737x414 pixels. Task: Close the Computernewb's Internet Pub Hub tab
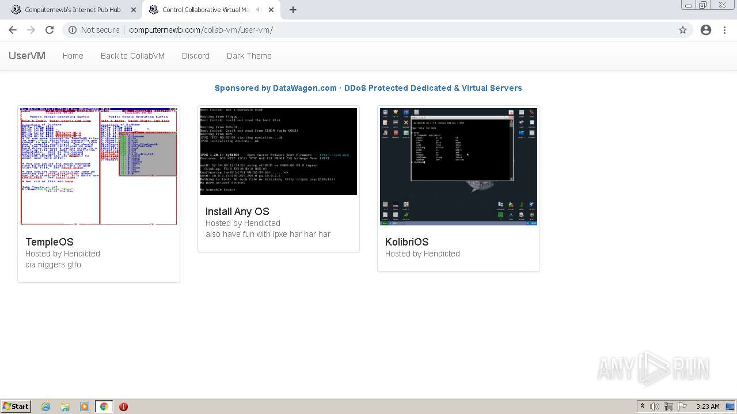click(x=134, y=10)
